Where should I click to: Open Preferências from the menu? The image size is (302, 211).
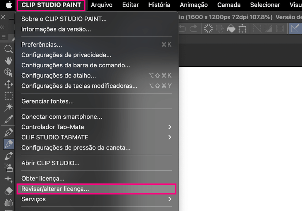tap(42, 45)
